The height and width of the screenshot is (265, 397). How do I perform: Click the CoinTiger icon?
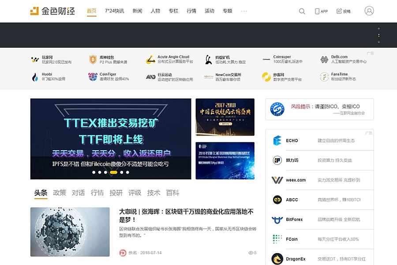click(x=93, y=77)
